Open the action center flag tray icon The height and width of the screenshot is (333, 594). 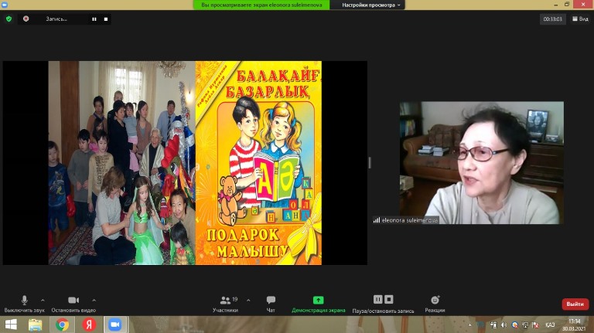click(x=536, y=325)
